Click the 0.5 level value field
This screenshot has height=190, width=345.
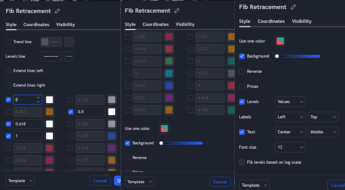[90, 112]
